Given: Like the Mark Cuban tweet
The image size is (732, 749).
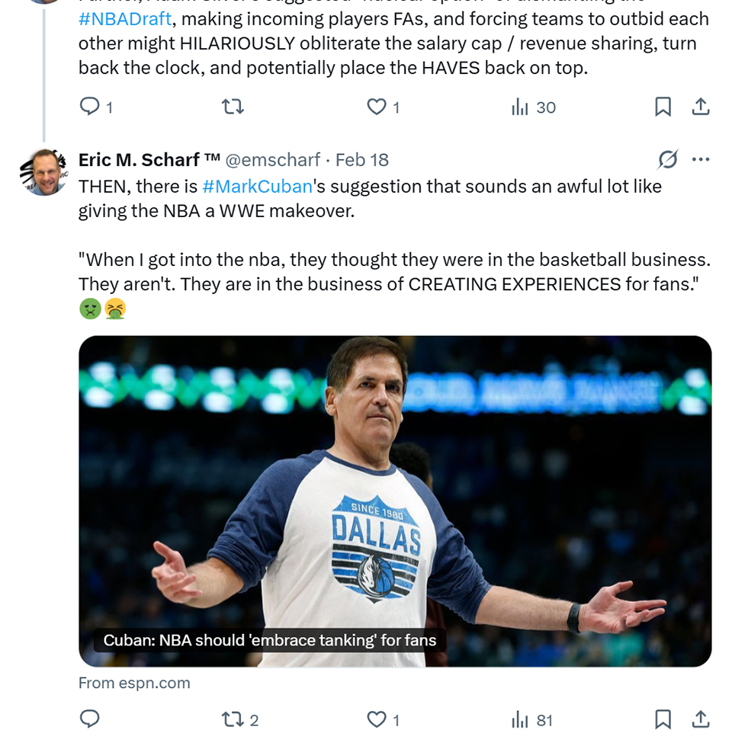Looking at the screenshot, I should (377, 719).
